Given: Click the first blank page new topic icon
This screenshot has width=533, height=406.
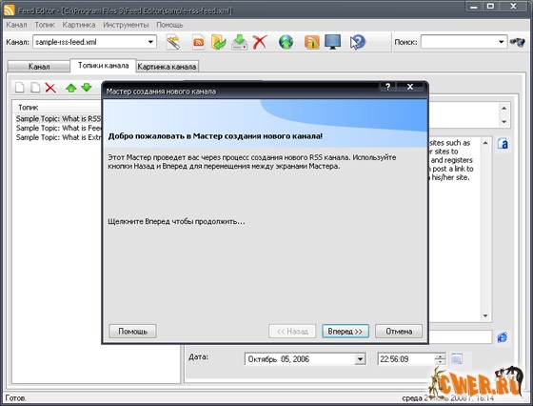Looking at the screenshot, I should [20, 88].
